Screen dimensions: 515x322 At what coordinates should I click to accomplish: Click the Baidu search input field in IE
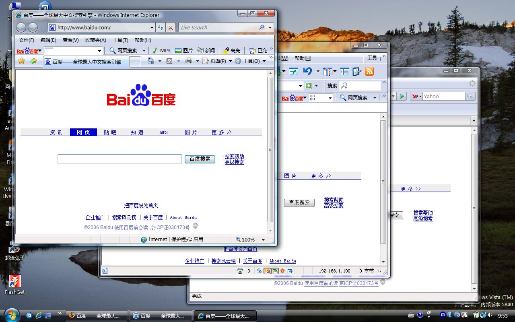point(119,159)
